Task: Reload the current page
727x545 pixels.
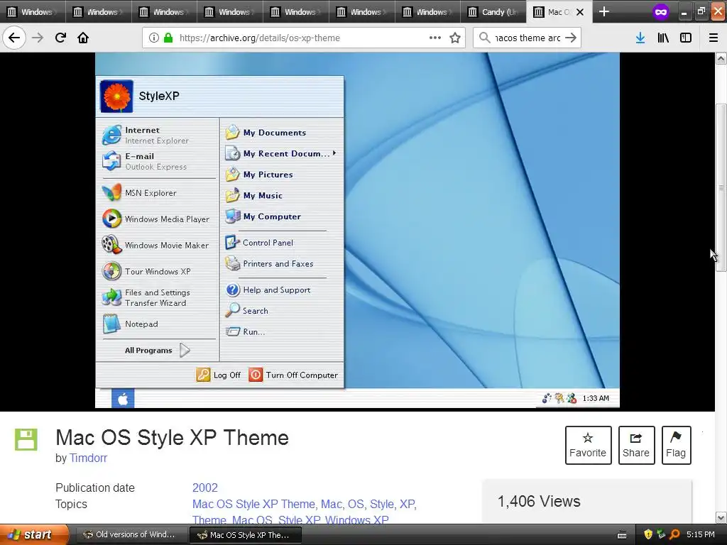Action: click(x=60, y=38)
